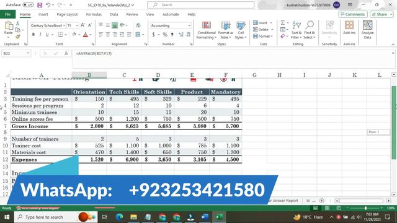Click the formula bar text
This screenshot has width=397, height=223.
94,54
